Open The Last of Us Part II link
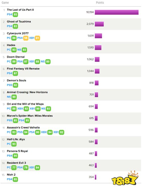142x190 pixels. (20, 10)
